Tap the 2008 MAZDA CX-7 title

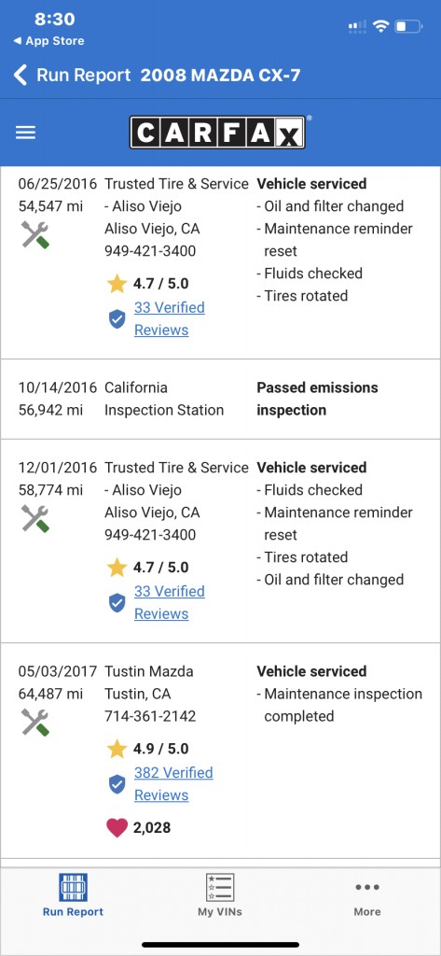pos(220,76)
